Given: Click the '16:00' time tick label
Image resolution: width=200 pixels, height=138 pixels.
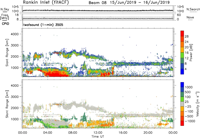Looking at the screenshot, I should click(123, 133).
